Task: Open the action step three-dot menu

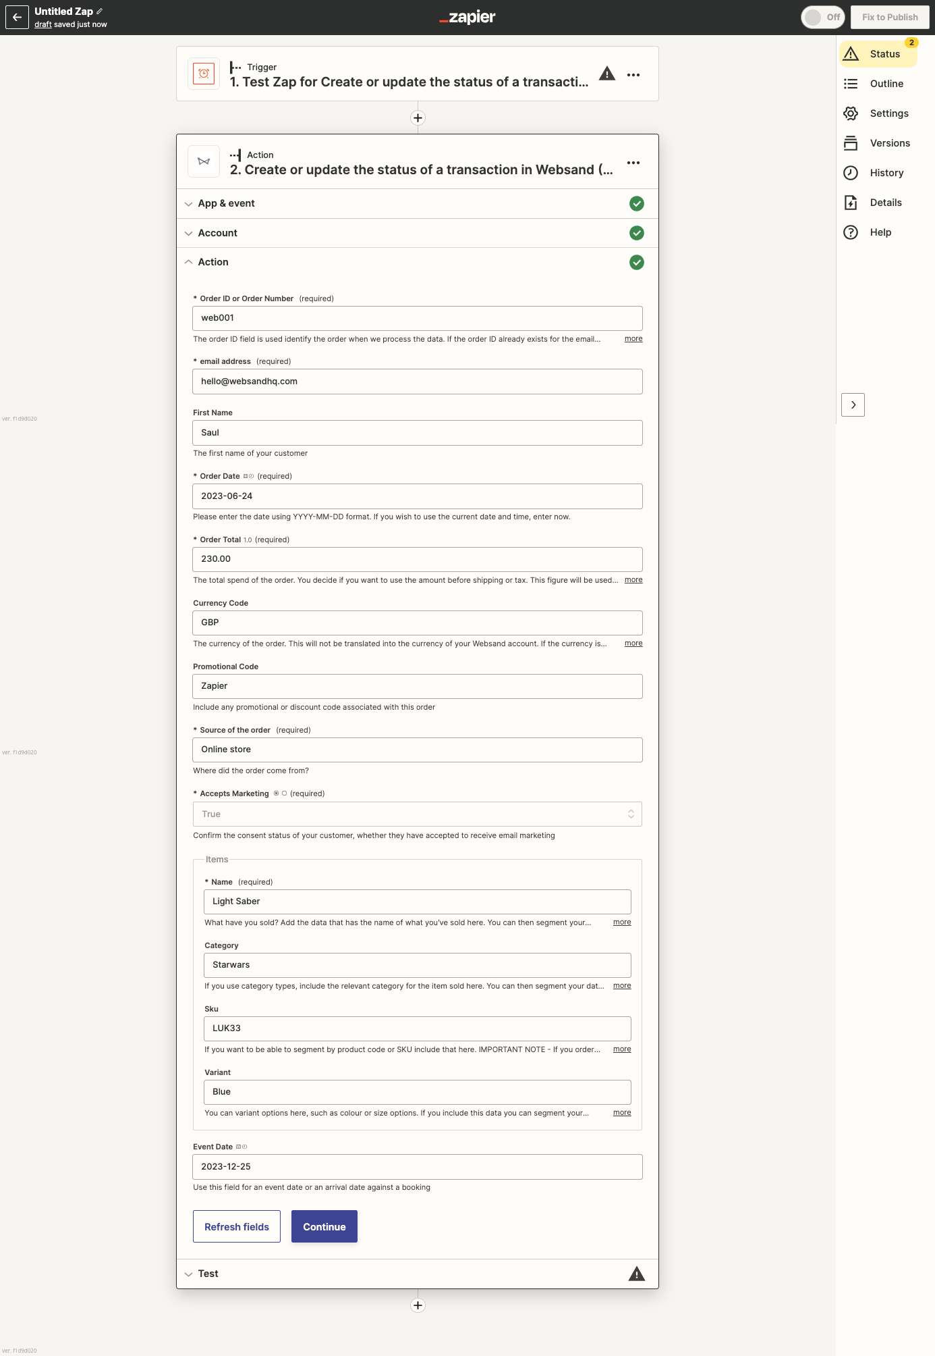Action: [633, 163]
